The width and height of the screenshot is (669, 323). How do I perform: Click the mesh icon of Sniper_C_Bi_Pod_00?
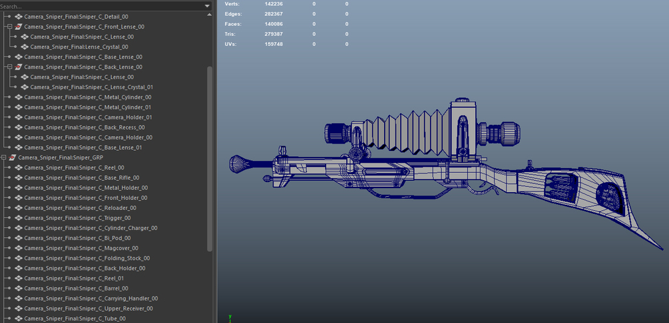pyautogui.click(x=19, y=238)
